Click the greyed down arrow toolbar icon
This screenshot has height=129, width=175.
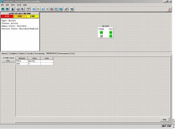[47, 9]
